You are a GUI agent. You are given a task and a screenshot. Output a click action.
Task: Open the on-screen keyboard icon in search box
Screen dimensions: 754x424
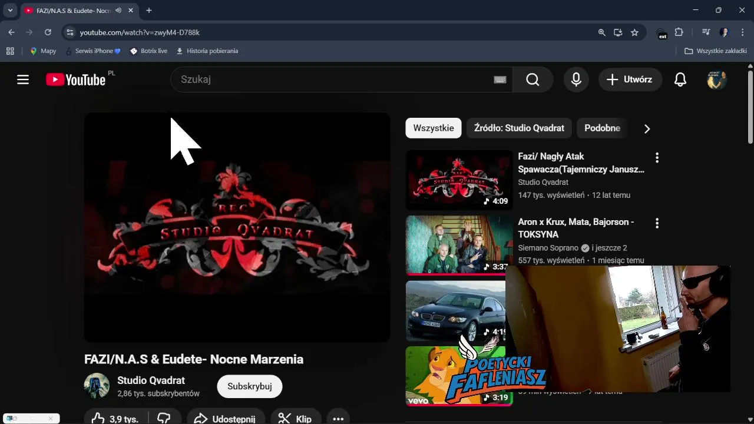pos(500,79)
